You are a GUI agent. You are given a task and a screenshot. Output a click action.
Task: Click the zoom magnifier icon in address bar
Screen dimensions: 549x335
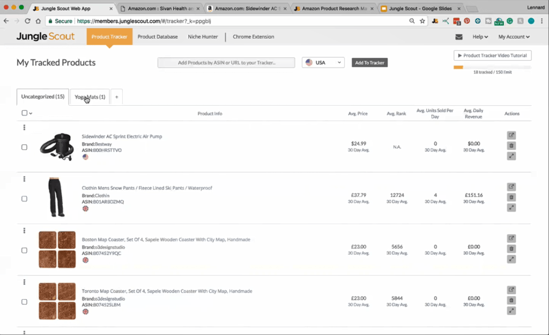pyautogui.click(x=412, y=21)
